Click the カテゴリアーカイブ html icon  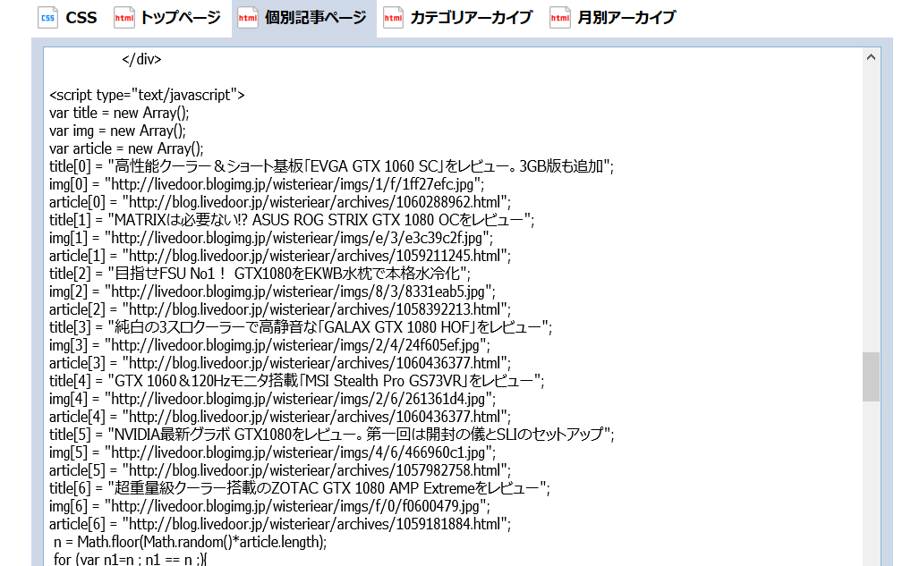tap(394, 17)
